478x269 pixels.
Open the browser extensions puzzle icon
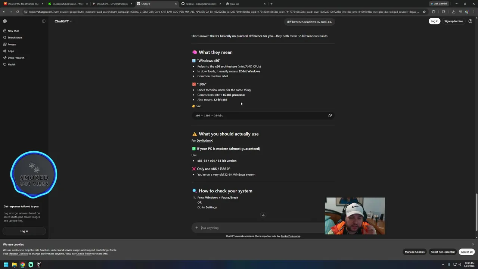434,12
